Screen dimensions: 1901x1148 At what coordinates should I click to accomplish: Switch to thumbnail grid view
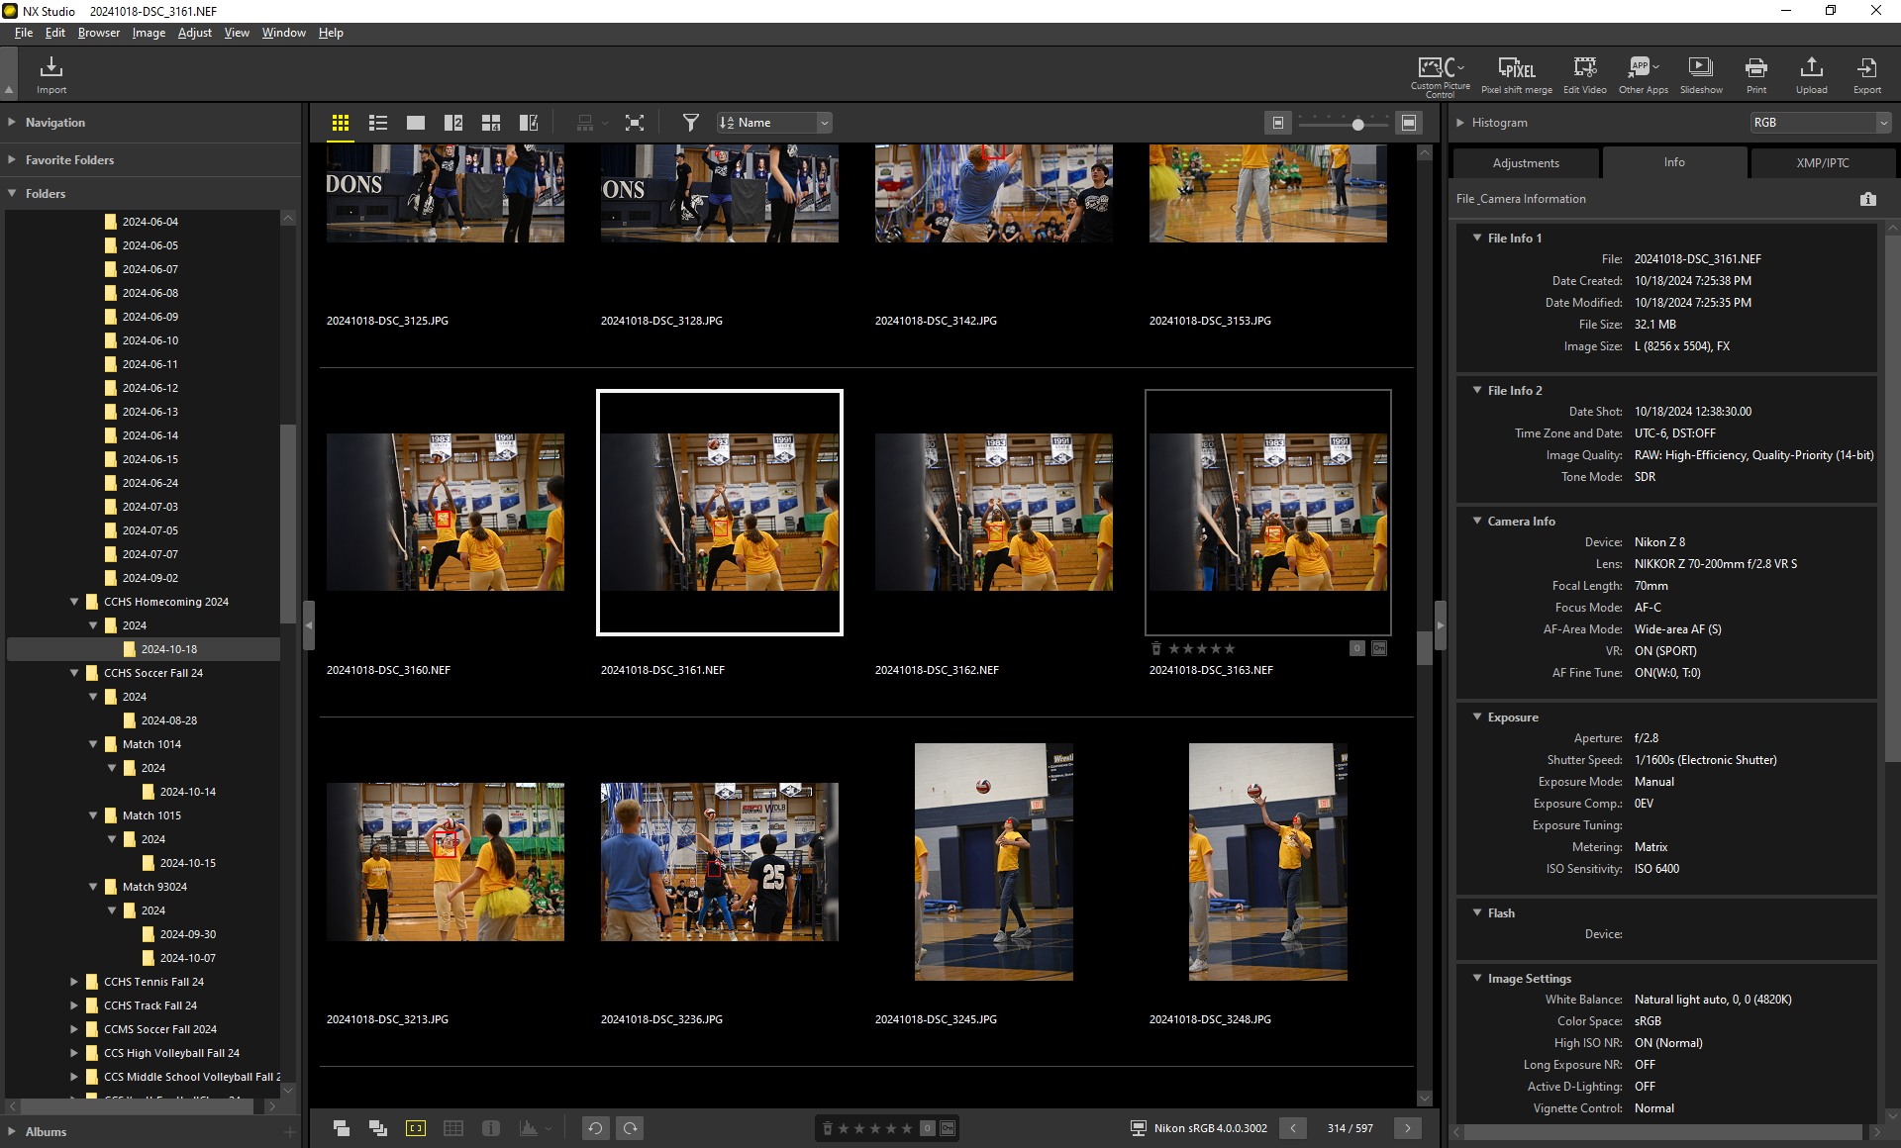click(341, 123)
